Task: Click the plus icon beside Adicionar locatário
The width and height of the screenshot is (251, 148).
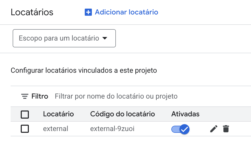Action: 88,12
